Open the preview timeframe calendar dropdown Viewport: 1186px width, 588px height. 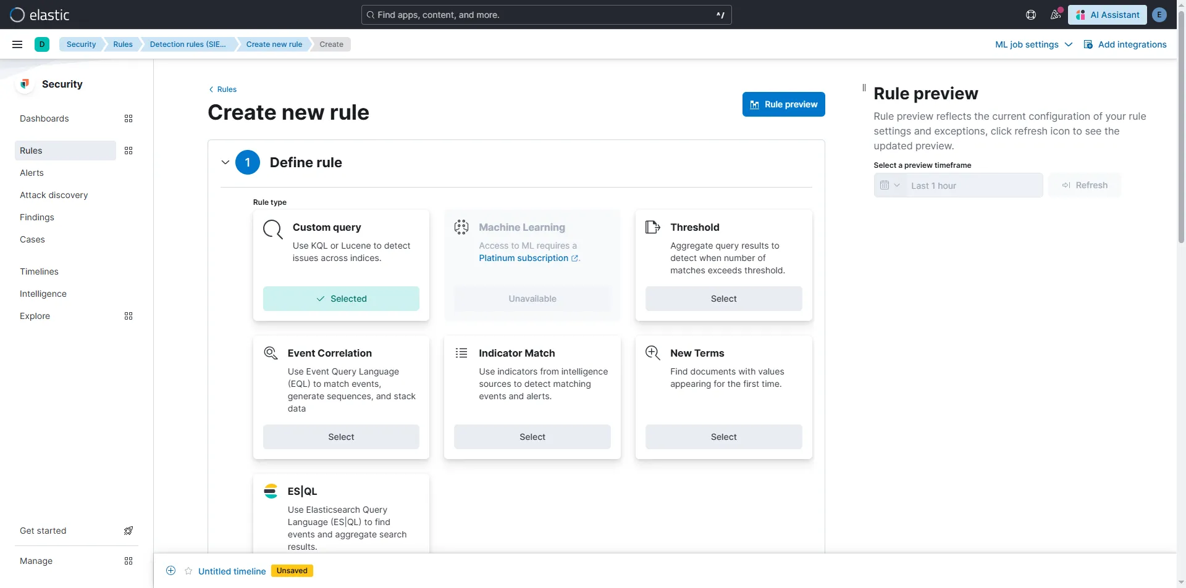coord(889,185)
